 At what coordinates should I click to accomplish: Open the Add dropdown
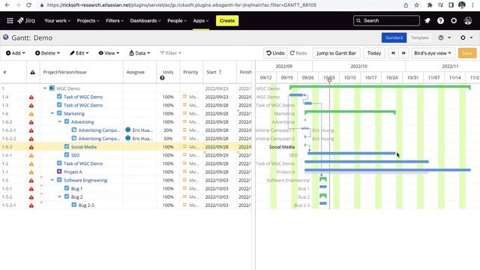click(x=16, y=53)
